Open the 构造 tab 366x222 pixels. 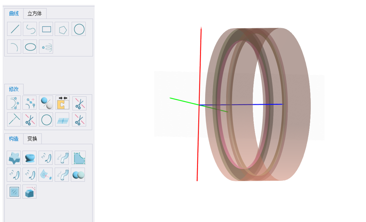click(14, 138)
